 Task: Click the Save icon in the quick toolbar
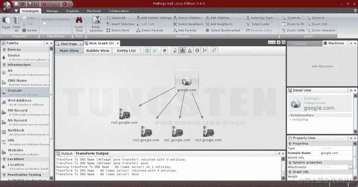[x=30, y=4]
